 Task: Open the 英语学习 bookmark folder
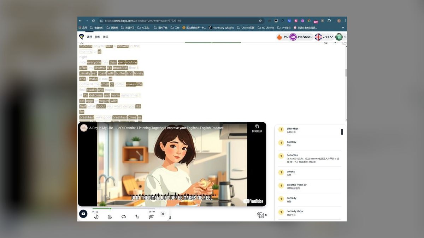coord(127,28)
